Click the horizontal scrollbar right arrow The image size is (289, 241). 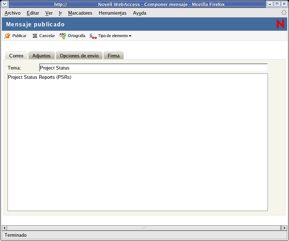(x=284, y=228)
